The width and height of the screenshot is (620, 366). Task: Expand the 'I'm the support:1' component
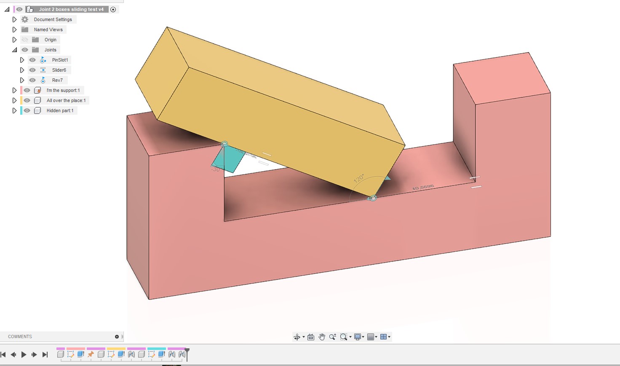point(14,90)
